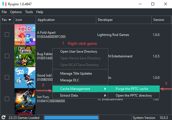Image resolution: width=172 pixels, height=120 pixels.
Task: Sort by the Icon column header
Action: point(25,20)
